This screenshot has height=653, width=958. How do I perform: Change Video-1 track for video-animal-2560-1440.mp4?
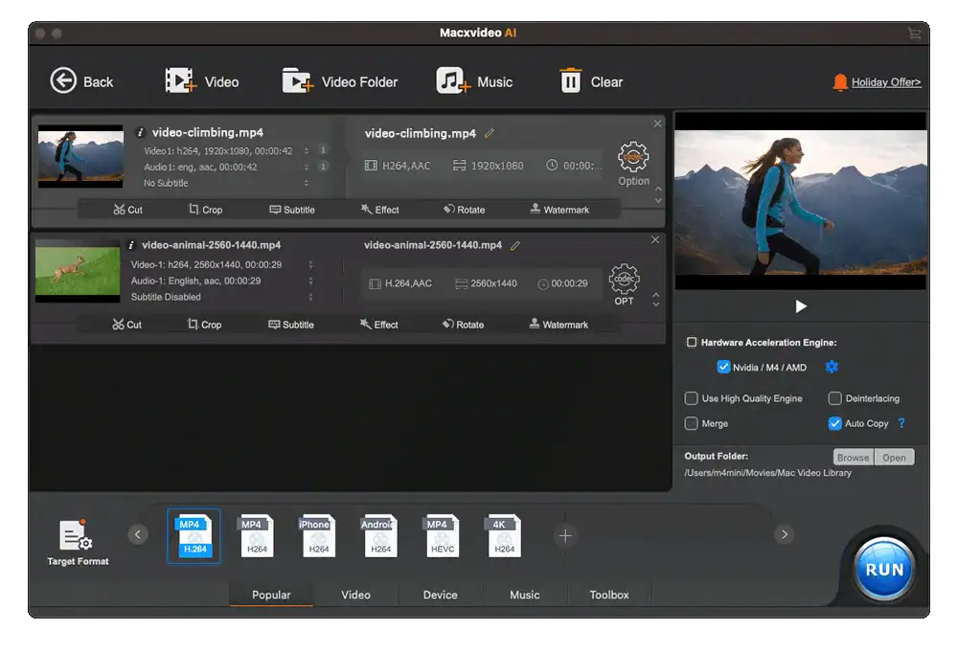[310, 264]
